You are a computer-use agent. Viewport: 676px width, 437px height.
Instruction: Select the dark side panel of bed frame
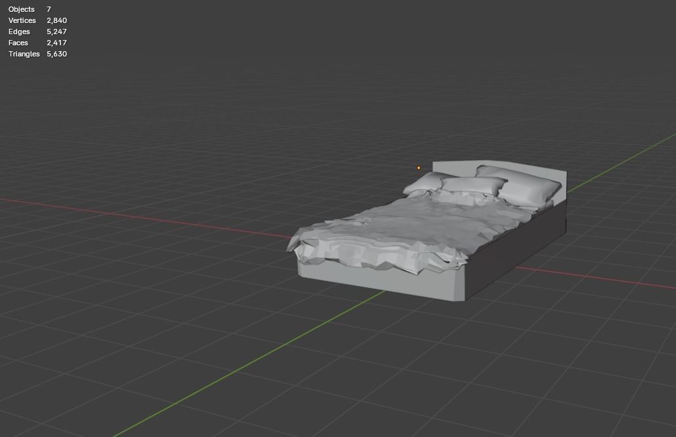coord(517,250)
